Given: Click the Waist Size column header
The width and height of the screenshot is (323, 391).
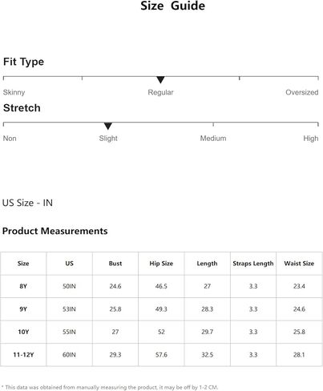Looking at the screenshot, I should [x=299, y=264].
